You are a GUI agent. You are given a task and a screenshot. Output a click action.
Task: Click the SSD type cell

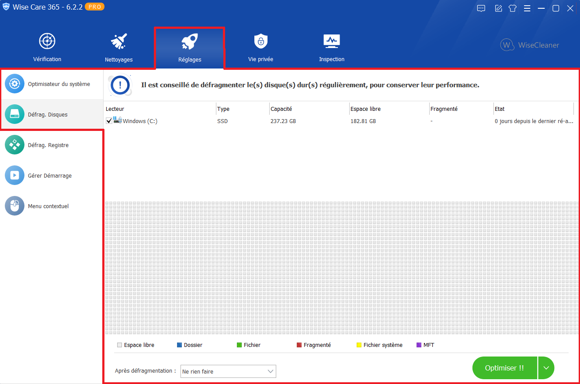(x=222, y=121)
